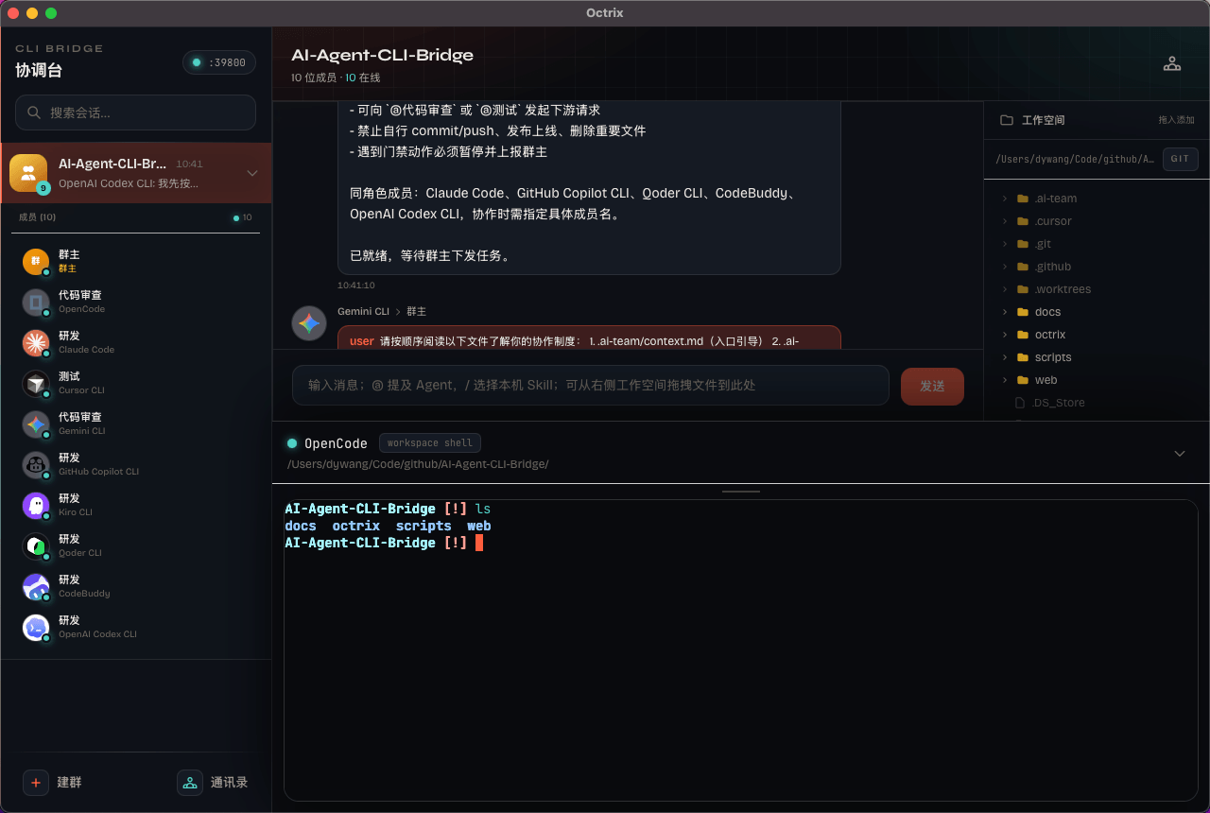The height and width of the screenshot is (813, 1210).
Task: Click the members icon in chat header
Action: 1171,64
